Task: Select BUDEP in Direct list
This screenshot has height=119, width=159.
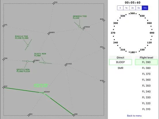Action: click(x=120, y=62)
